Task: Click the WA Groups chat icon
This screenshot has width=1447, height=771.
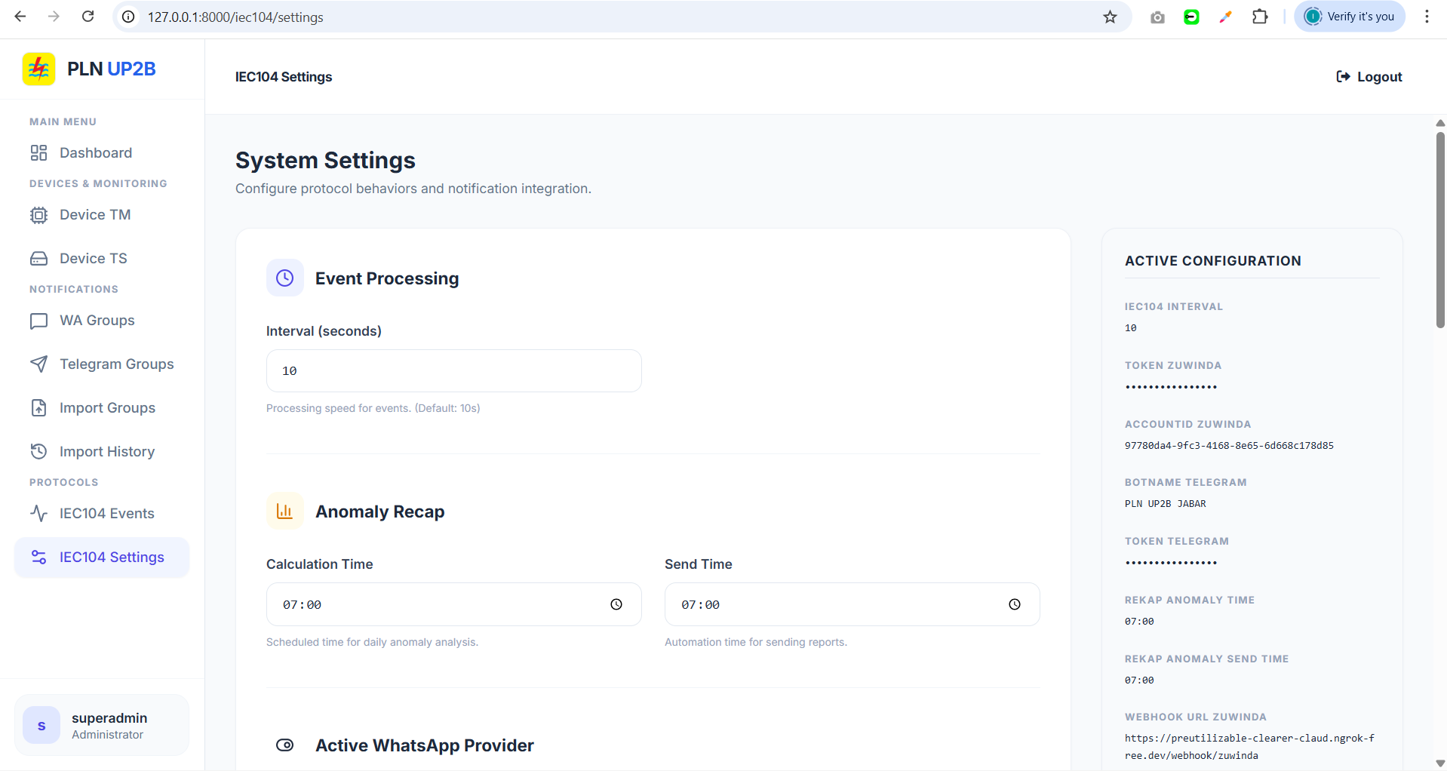Action: pyautogui.click(x=38, y=321)
